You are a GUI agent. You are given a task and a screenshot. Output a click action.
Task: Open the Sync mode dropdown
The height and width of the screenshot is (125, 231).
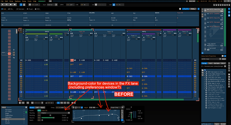pos(52,5)
